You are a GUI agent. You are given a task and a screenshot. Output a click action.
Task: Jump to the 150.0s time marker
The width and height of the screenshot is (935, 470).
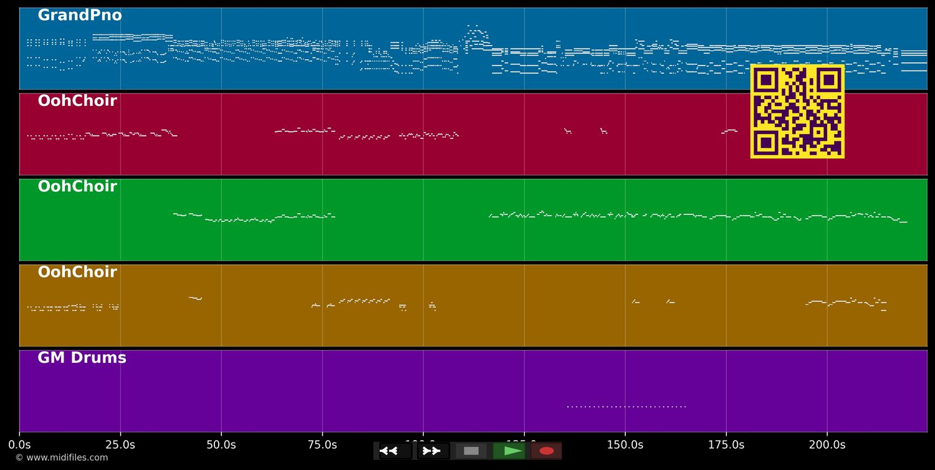pyautogui.click(x=625, y=445)
